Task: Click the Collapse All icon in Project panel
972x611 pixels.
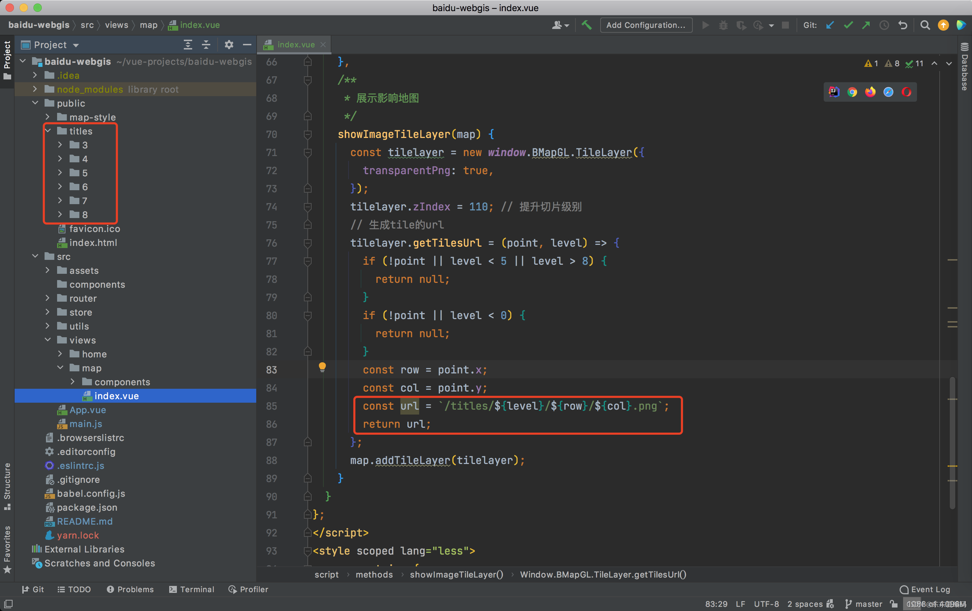Action: (x=206, y=45)
